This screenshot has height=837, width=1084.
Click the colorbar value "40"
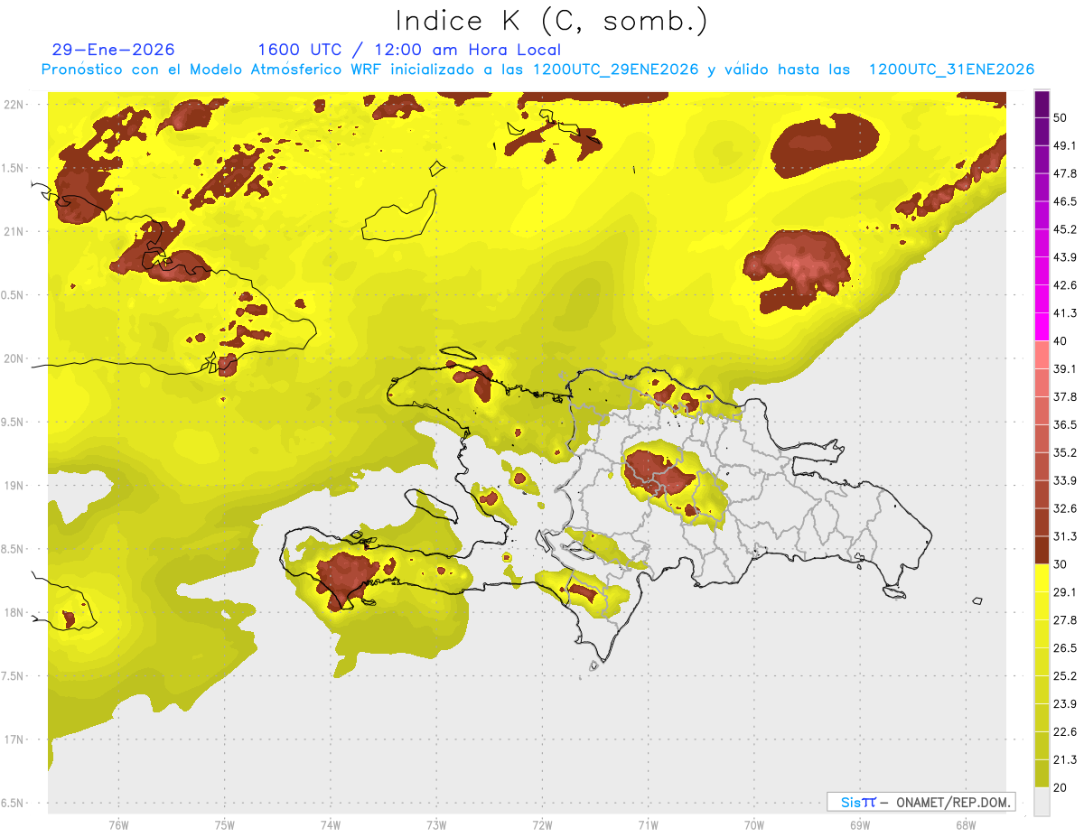pyautogui.click(x=1061, y=341)
